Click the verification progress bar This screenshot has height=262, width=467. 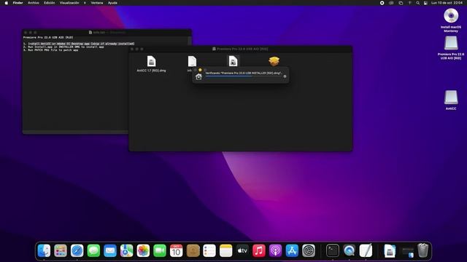(243, 76)
